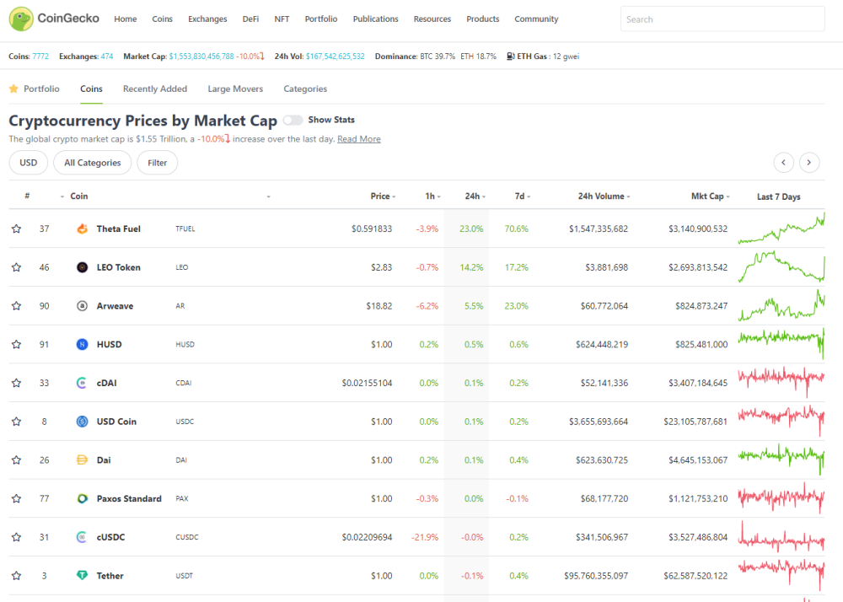Click into the Search input field
The image size is (843, 602).
(x=722, y=19)
